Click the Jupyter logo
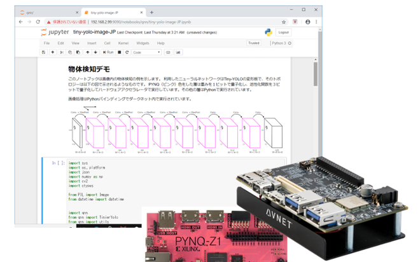 [x=55, y=32]
